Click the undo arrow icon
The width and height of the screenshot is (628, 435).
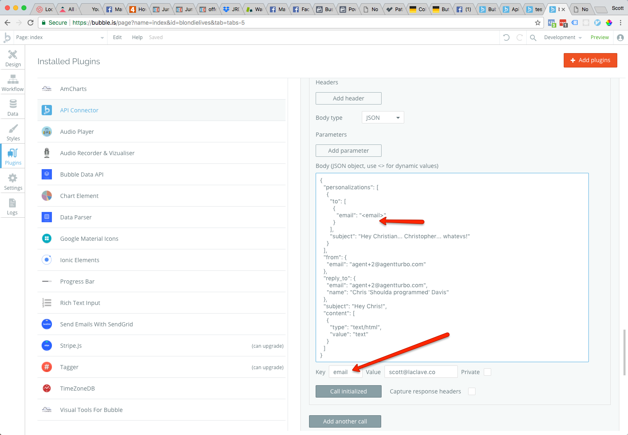point(506,37)
